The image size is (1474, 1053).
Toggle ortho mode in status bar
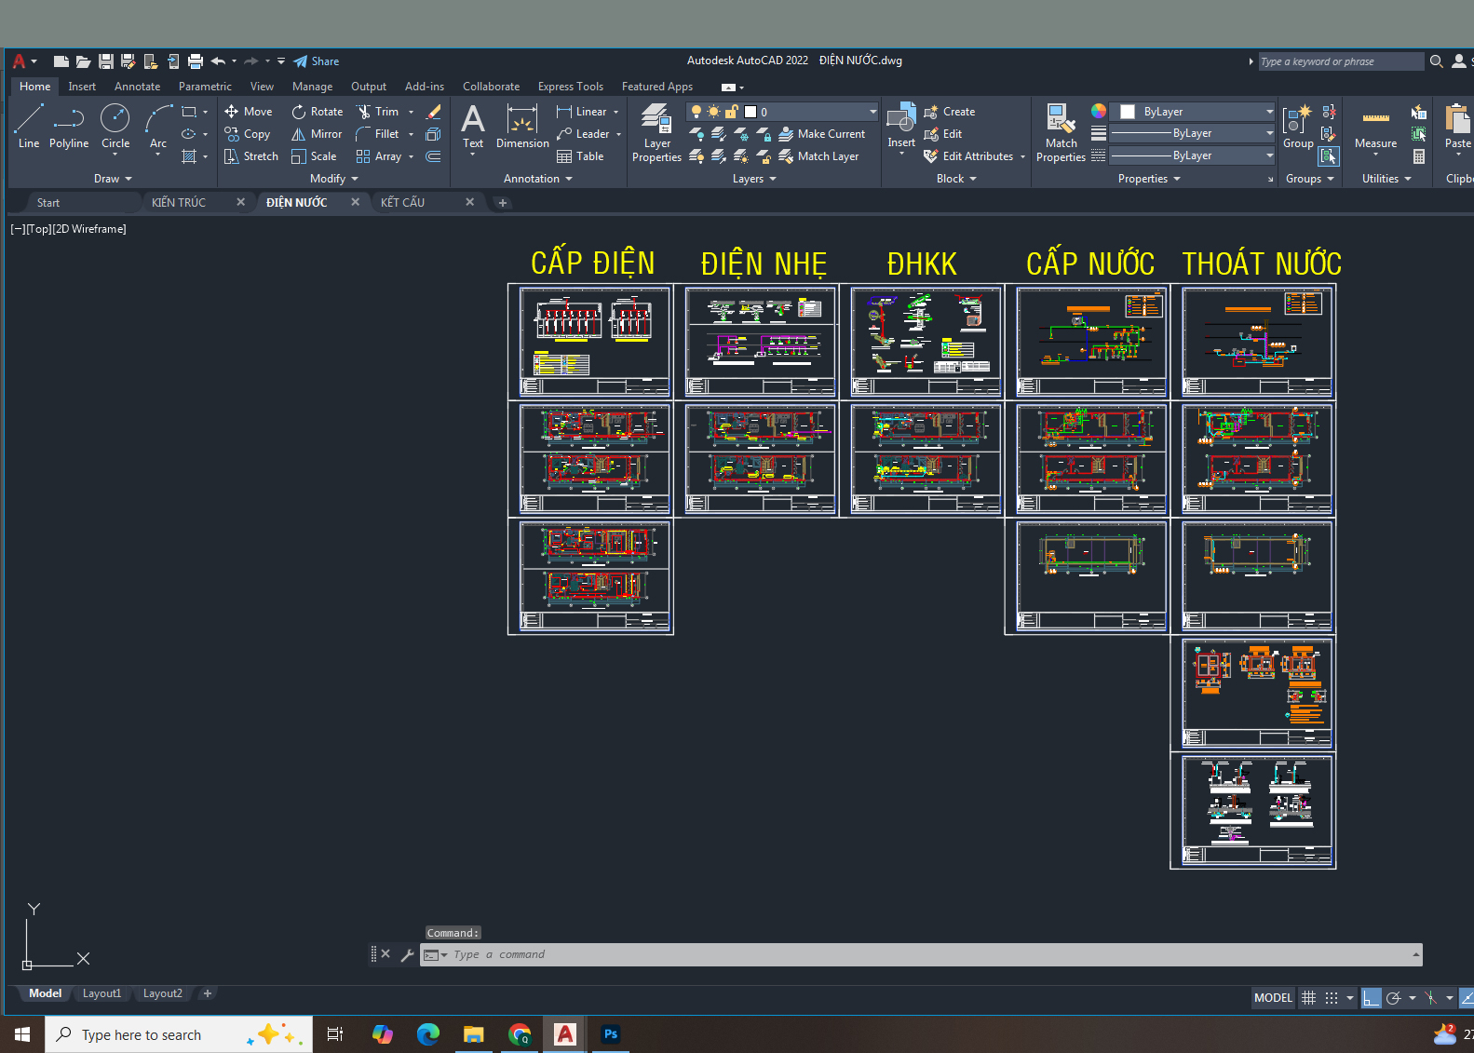click(x=1371, y=998)
